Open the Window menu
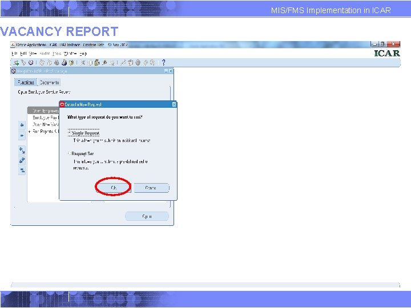 click(70, 54)
